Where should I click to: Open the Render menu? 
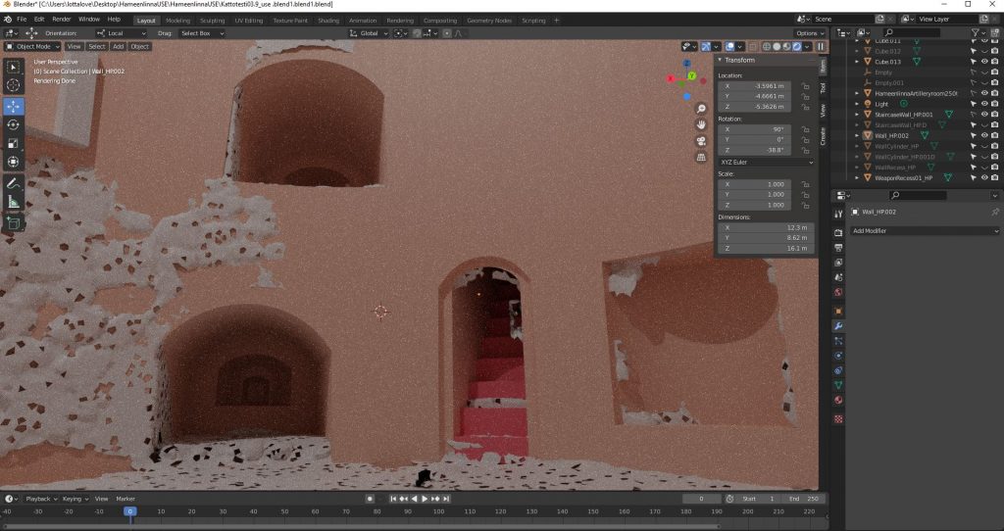point(61,19)
